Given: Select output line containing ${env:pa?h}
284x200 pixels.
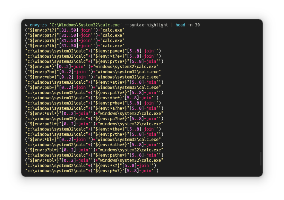Looking at the screenshot, I should [75, 41].
